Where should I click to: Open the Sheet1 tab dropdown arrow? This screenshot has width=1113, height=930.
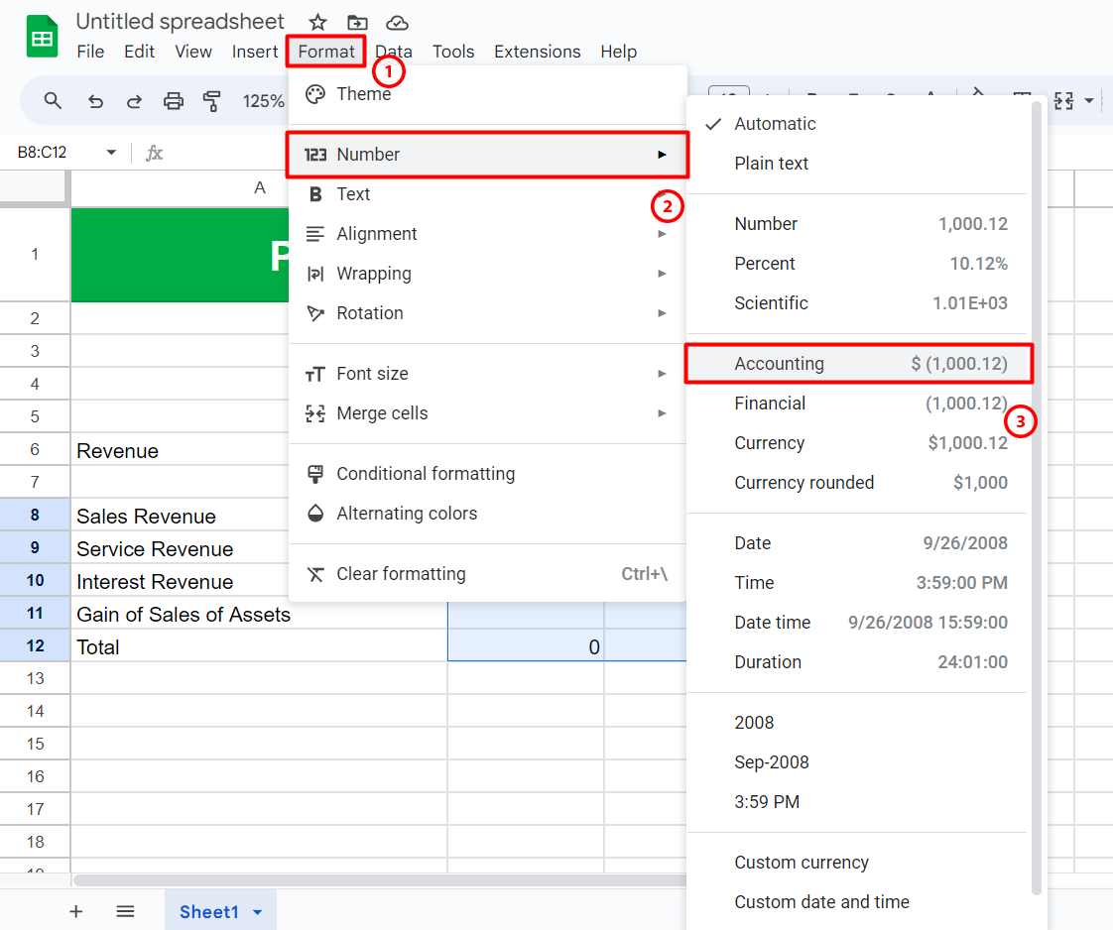pos(258,912)
